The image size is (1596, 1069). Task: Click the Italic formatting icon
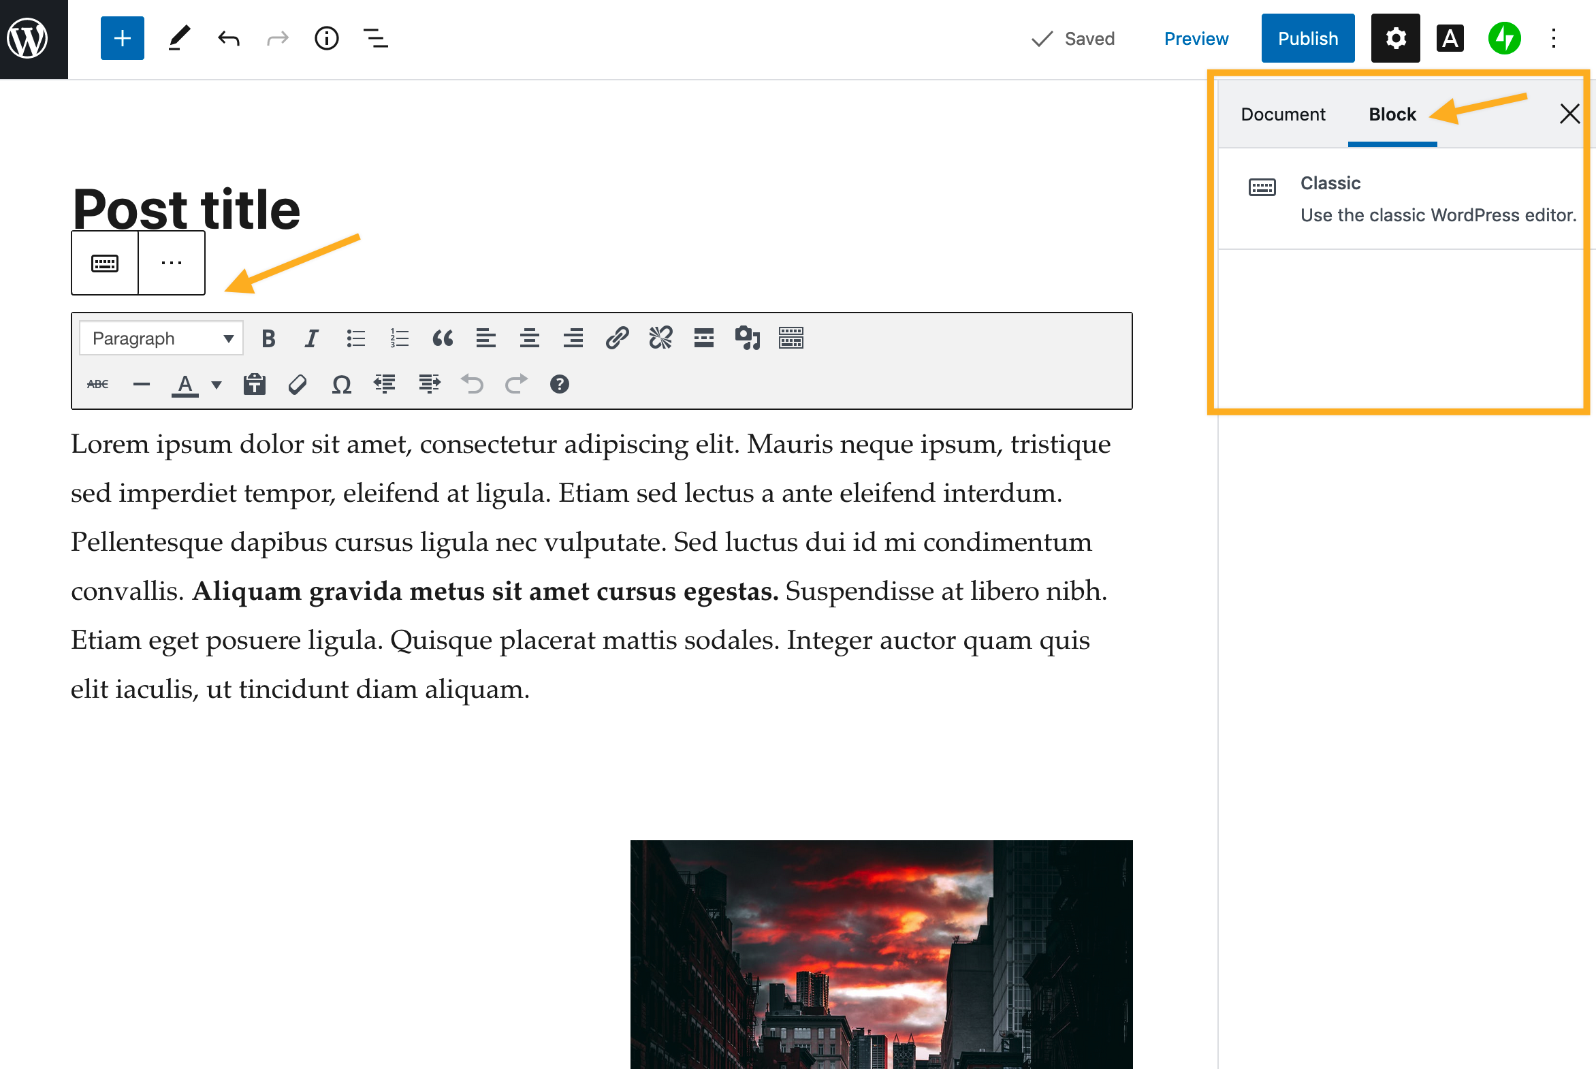(x=311, y=339)
